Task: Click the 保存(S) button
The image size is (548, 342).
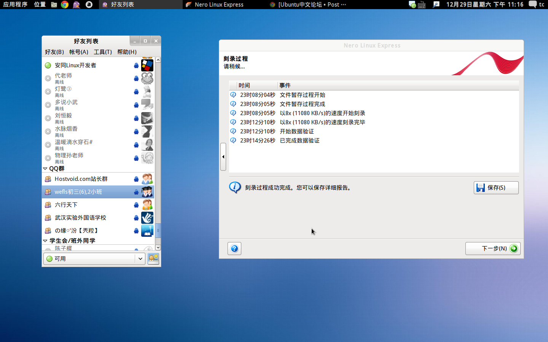Action: [x=496, y=188]
